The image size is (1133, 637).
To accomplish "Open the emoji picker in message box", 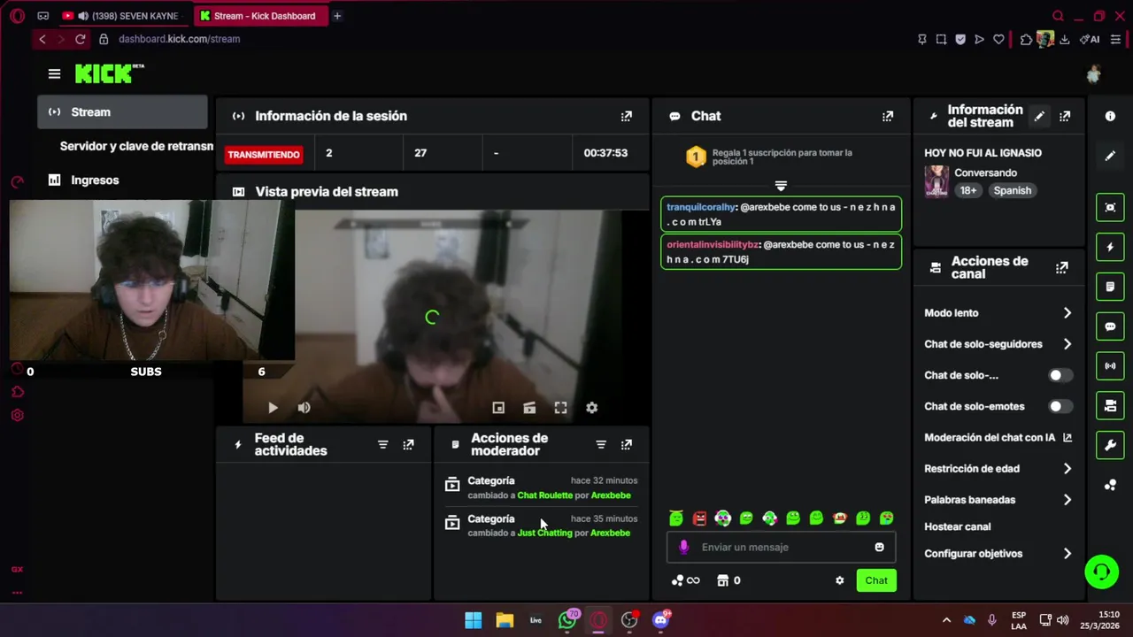I will pos(879,547).
